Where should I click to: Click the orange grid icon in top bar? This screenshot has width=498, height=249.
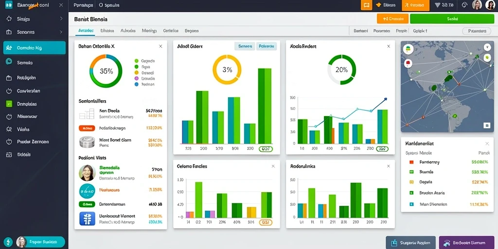tap(367, 5)
